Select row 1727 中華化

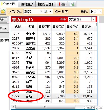pyautogui.click(x=54, y=34)
